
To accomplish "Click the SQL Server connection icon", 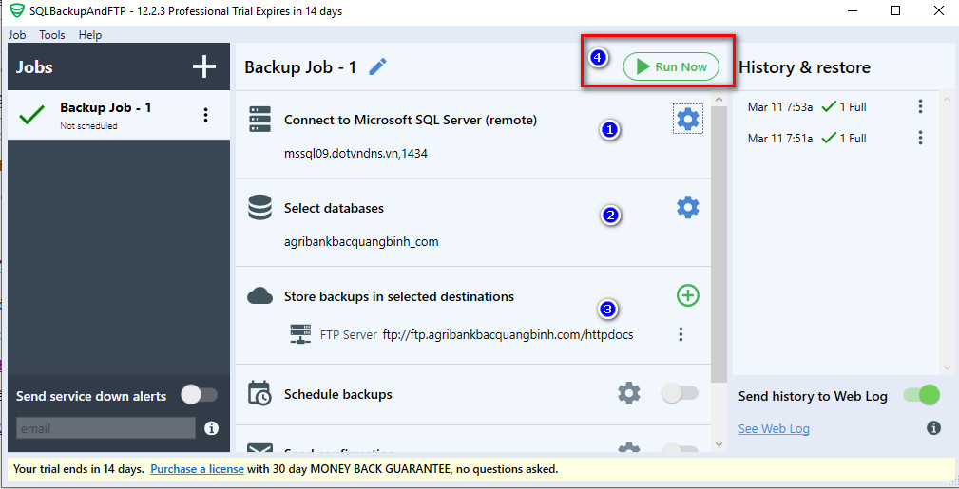I will click(259, 120).
